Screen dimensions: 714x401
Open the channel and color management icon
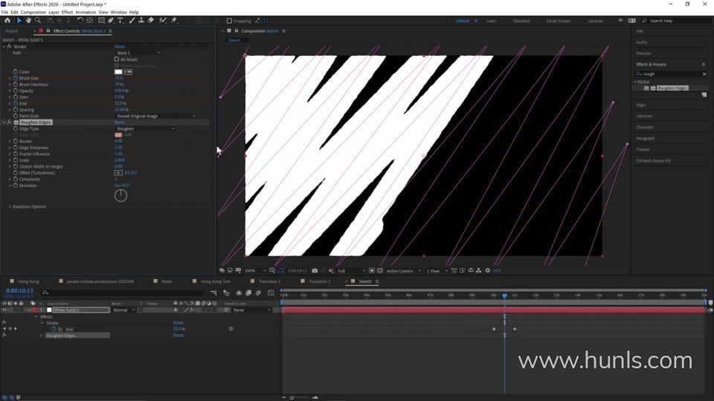pyautogui.click(x=331, y=270)
